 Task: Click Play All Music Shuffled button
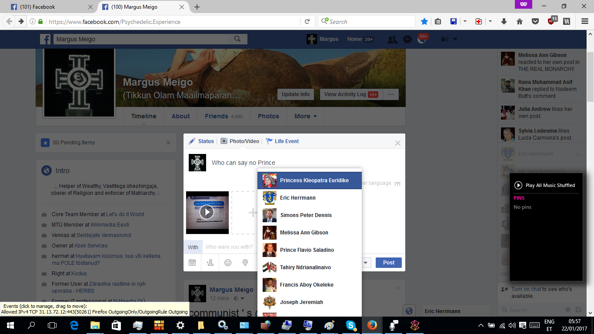544,185
